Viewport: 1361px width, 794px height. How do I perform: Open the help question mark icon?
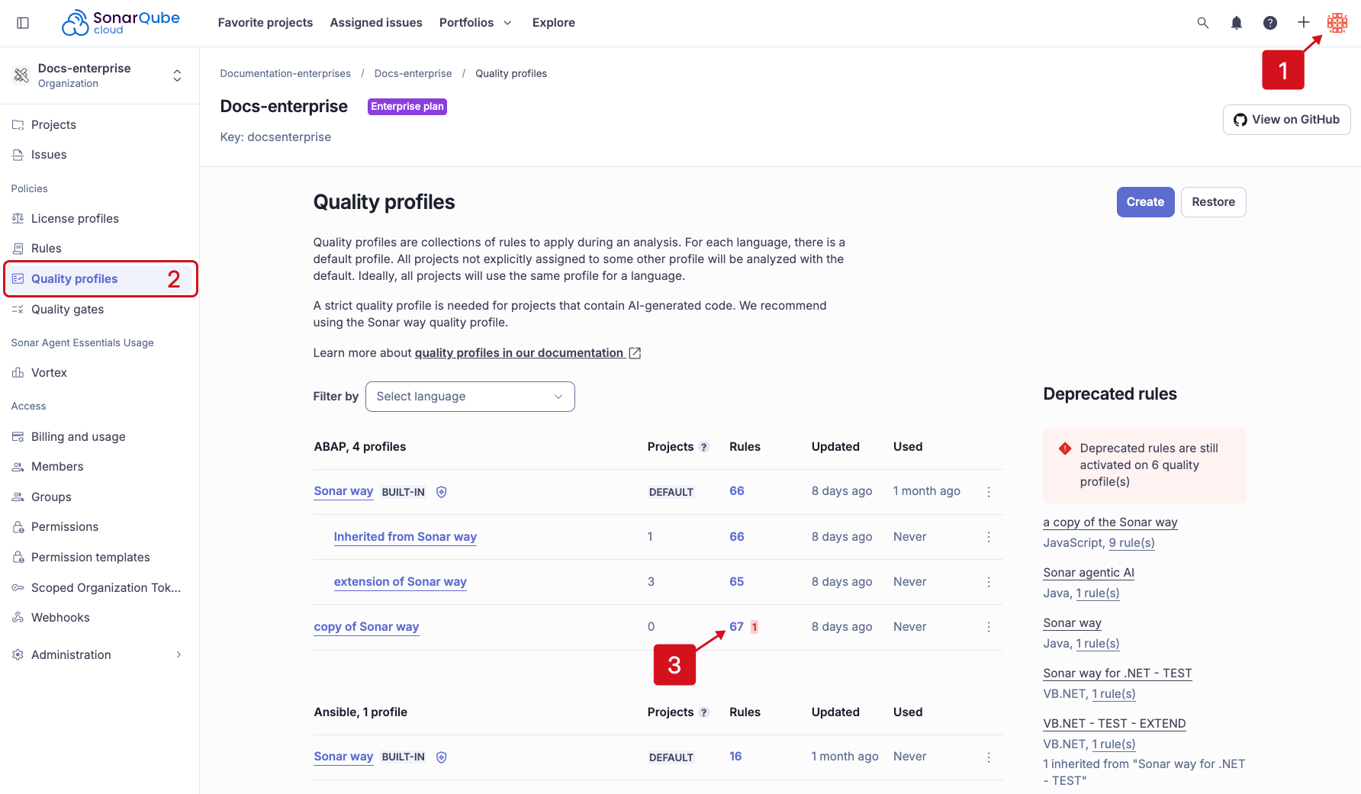(x=1270, y=23)
